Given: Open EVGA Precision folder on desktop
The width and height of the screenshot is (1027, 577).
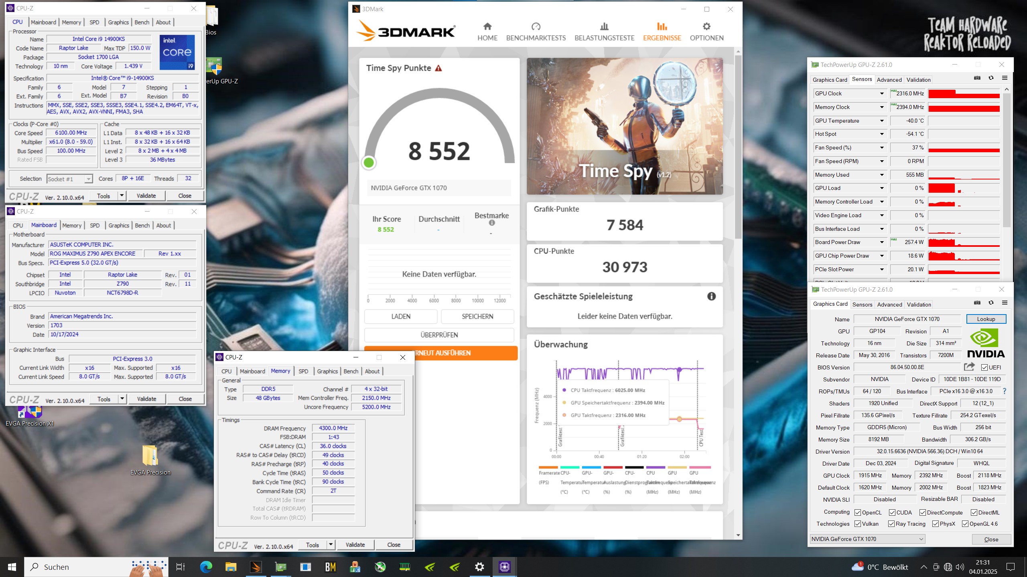Looking at the screenshot, I should coord(150,460).
